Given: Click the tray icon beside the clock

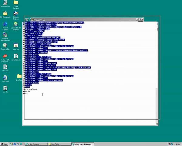Looking at the screenshot, I should (x=172, y=144).
